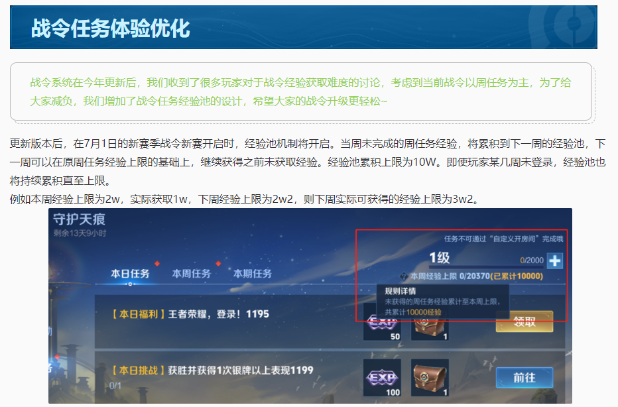The width and height of the screenshot is (618, 407).
Task: Click the 规则详情 tooltip popup
Action: point(442,302)
